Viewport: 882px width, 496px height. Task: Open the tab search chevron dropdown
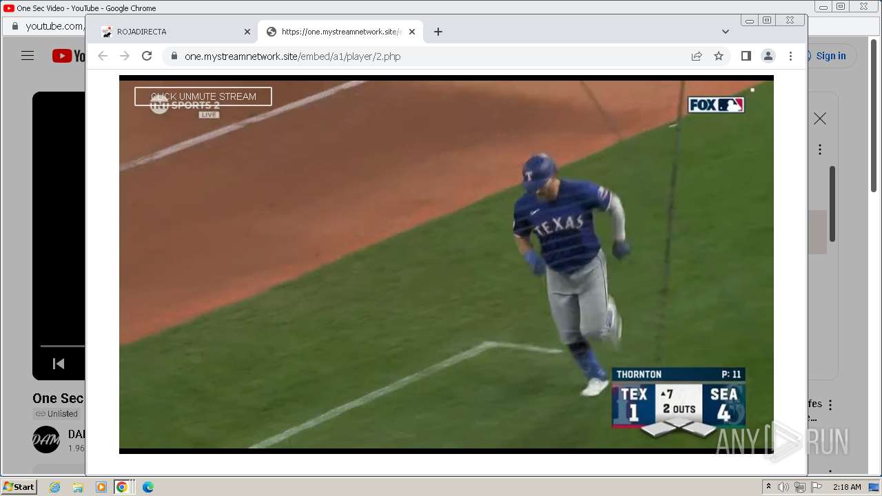pos(726,32)
